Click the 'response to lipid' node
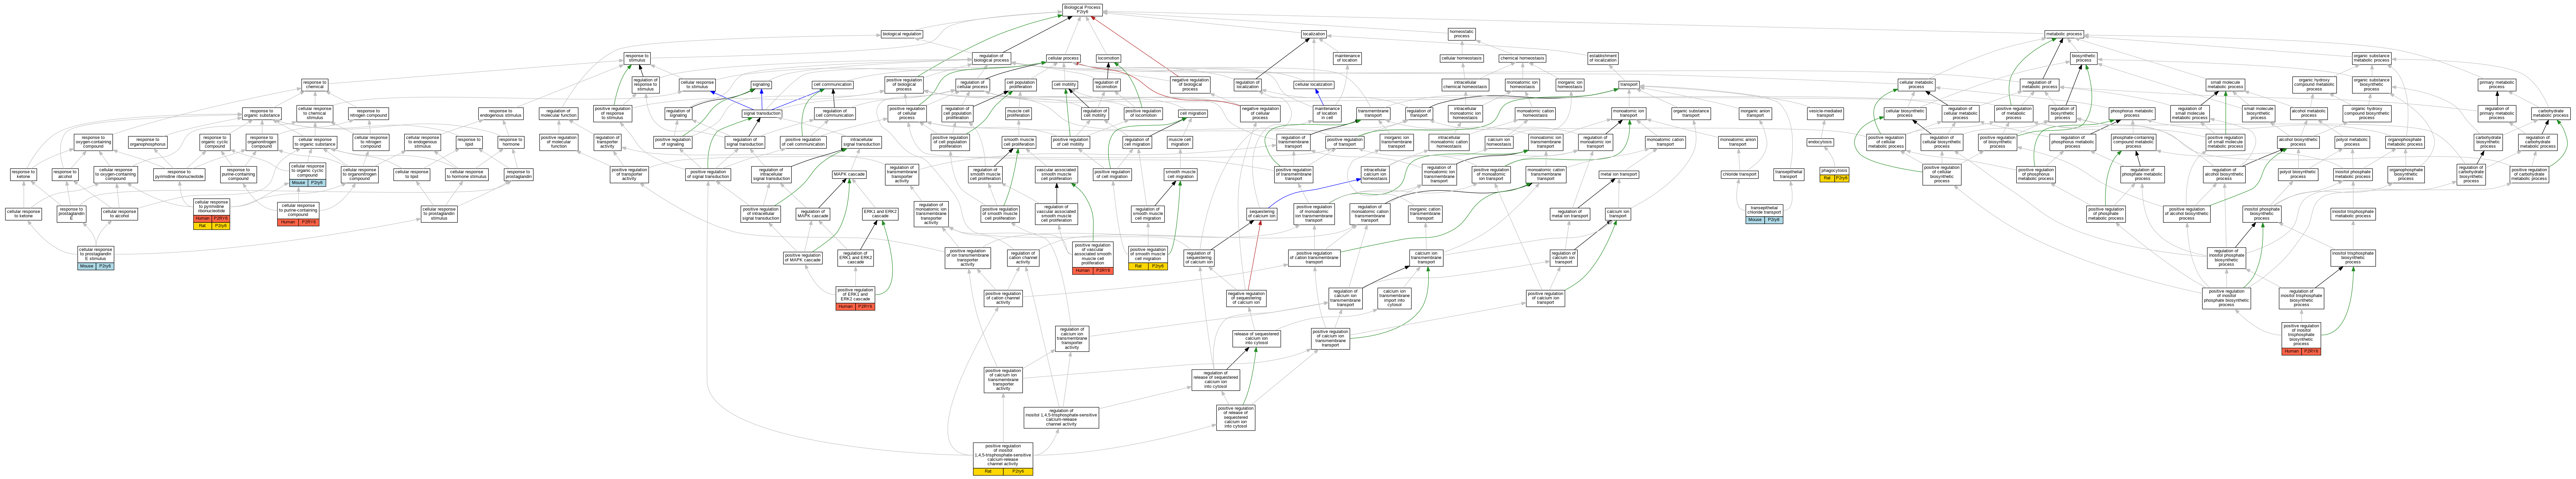2576x479 pixels. 469,142
